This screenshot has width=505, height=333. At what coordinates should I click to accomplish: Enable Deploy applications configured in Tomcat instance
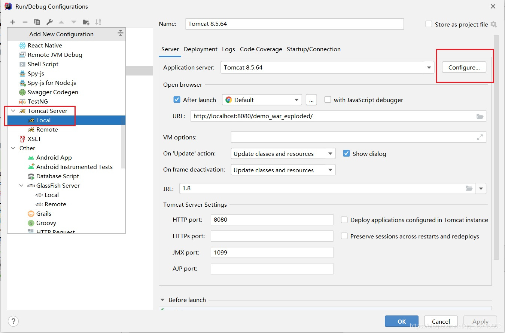pos(344,220)
